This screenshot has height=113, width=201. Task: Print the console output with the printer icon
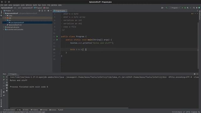point(7,88)
